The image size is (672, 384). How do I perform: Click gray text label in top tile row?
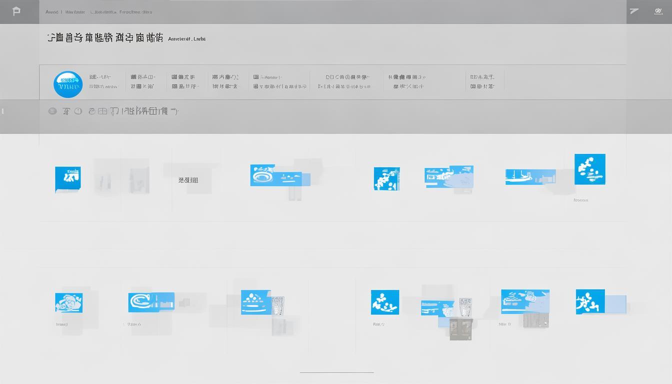point(188,180)
